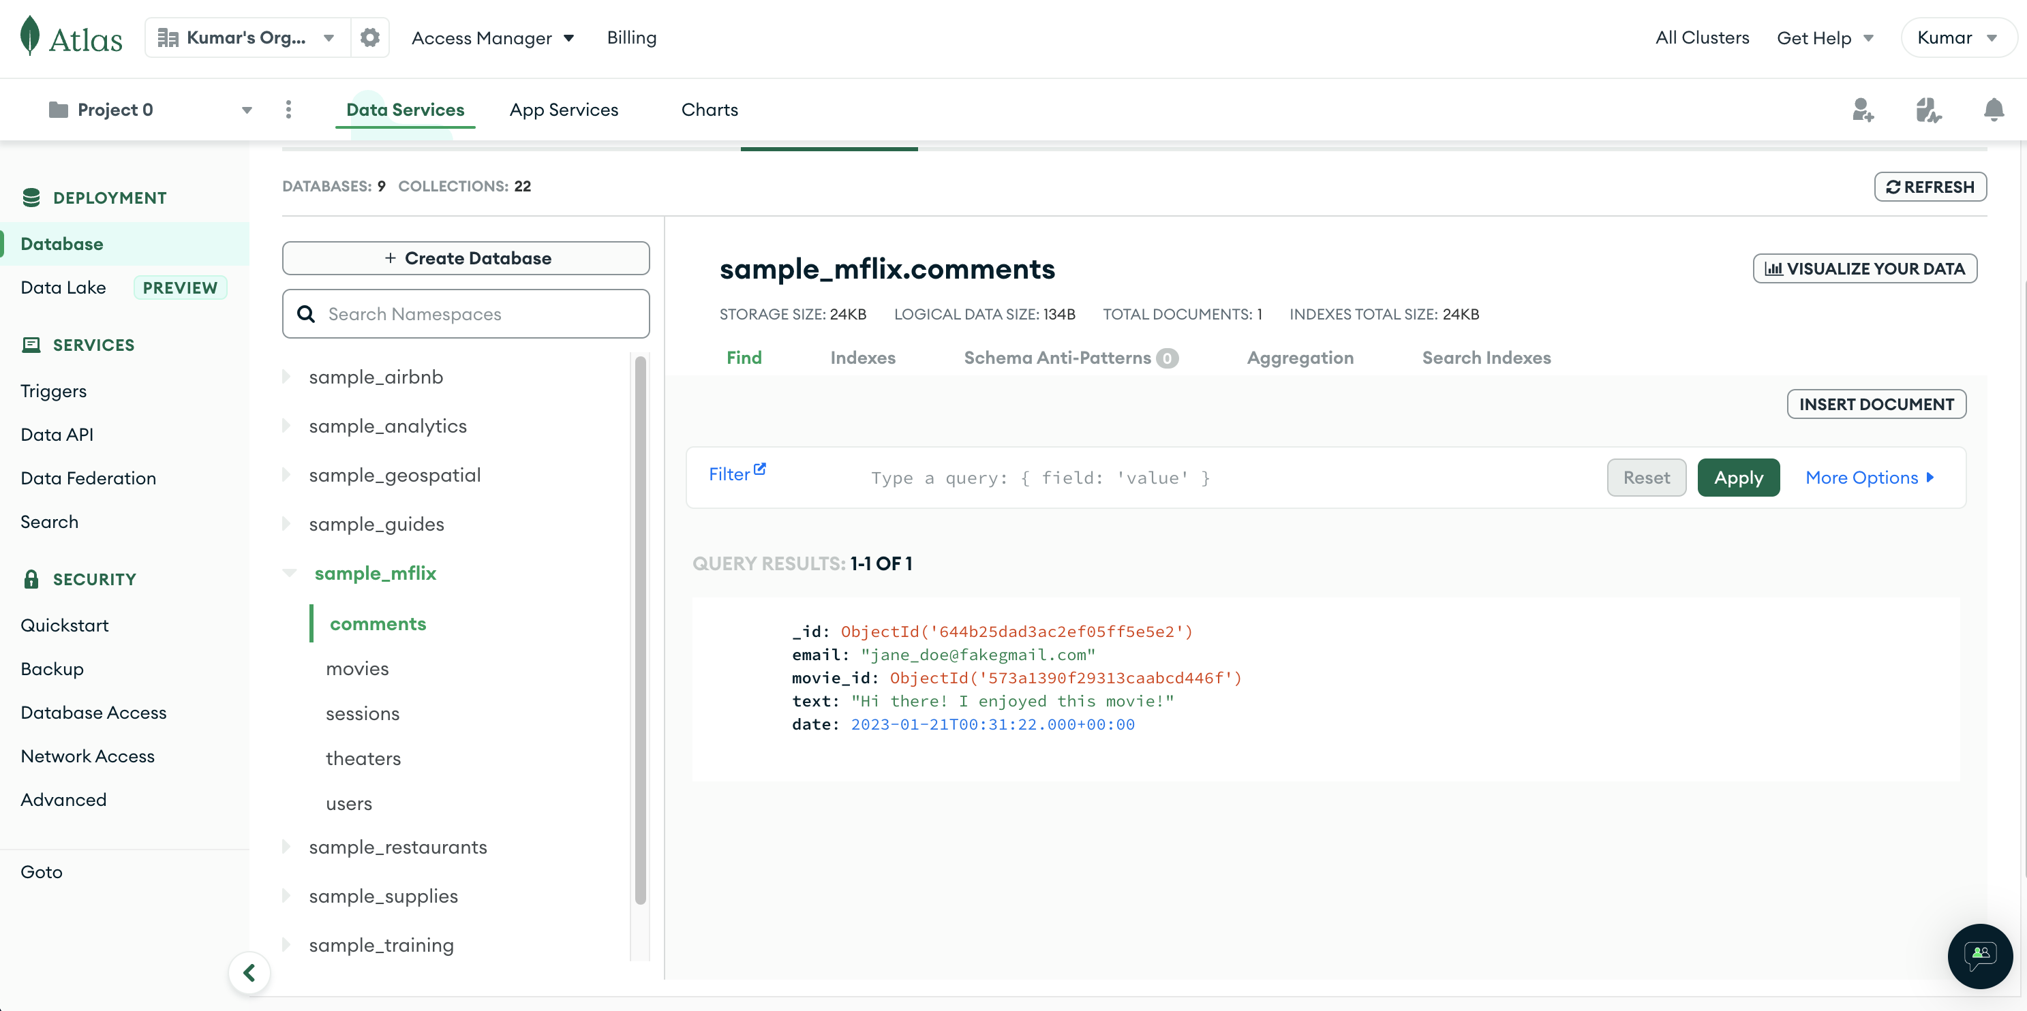The width and height of the screenshot is (2027, 1011).
Task: Open Database in the sidebar
Action: [x=124, y=244]
